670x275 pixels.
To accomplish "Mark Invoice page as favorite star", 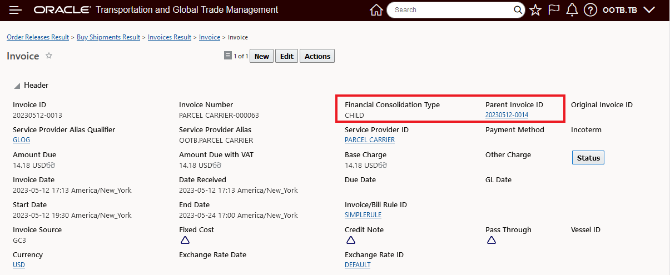I will (x=49, y=56).
